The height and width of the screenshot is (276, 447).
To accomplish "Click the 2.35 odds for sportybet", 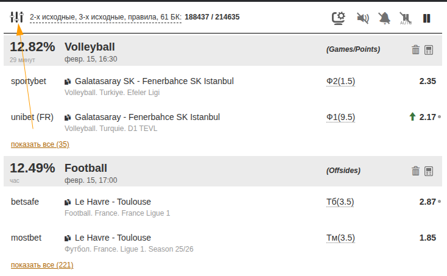I will click(x=428, y=81).
